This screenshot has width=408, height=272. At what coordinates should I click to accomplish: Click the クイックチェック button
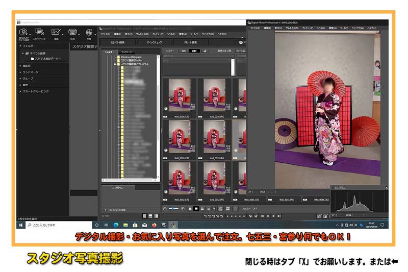[155, 42]
